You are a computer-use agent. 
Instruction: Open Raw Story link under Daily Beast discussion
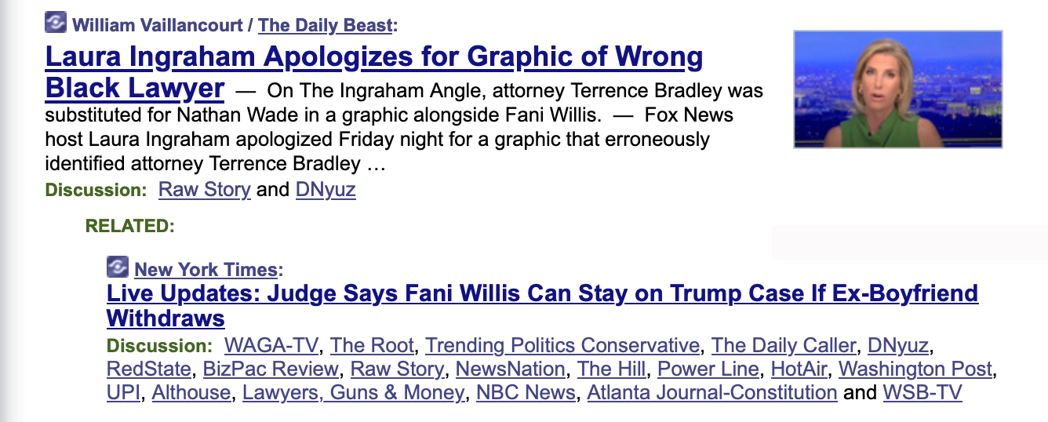[204, 190]
